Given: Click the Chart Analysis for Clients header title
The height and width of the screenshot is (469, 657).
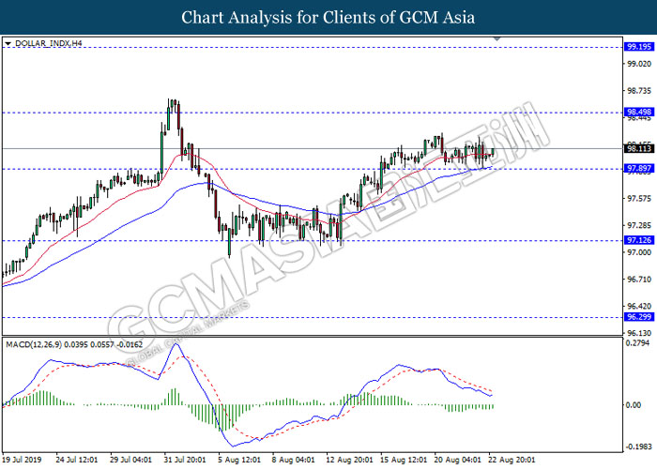Looking at the screenshot, I should coord(328,18).
